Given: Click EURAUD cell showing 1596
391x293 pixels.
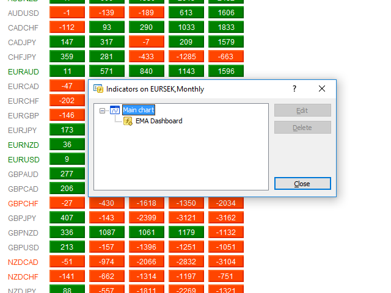Looking at the screenshot, I should click(x=226, y=71).
